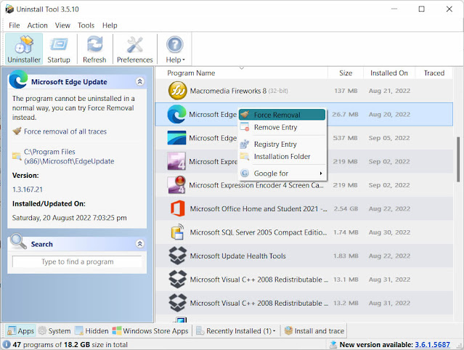Click the 47 programs status bar text

pos(70,345)
